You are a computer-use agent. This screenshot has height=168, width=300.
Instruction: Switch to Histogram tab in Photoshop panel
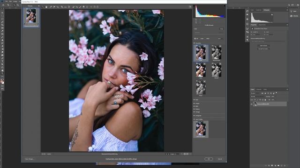[x=266, y=10]
